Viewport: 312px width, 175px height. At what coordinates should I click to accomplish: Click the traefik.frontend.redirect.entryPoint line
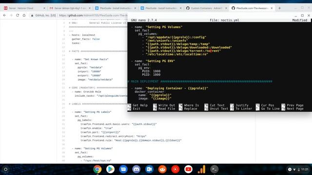[114, 136]
